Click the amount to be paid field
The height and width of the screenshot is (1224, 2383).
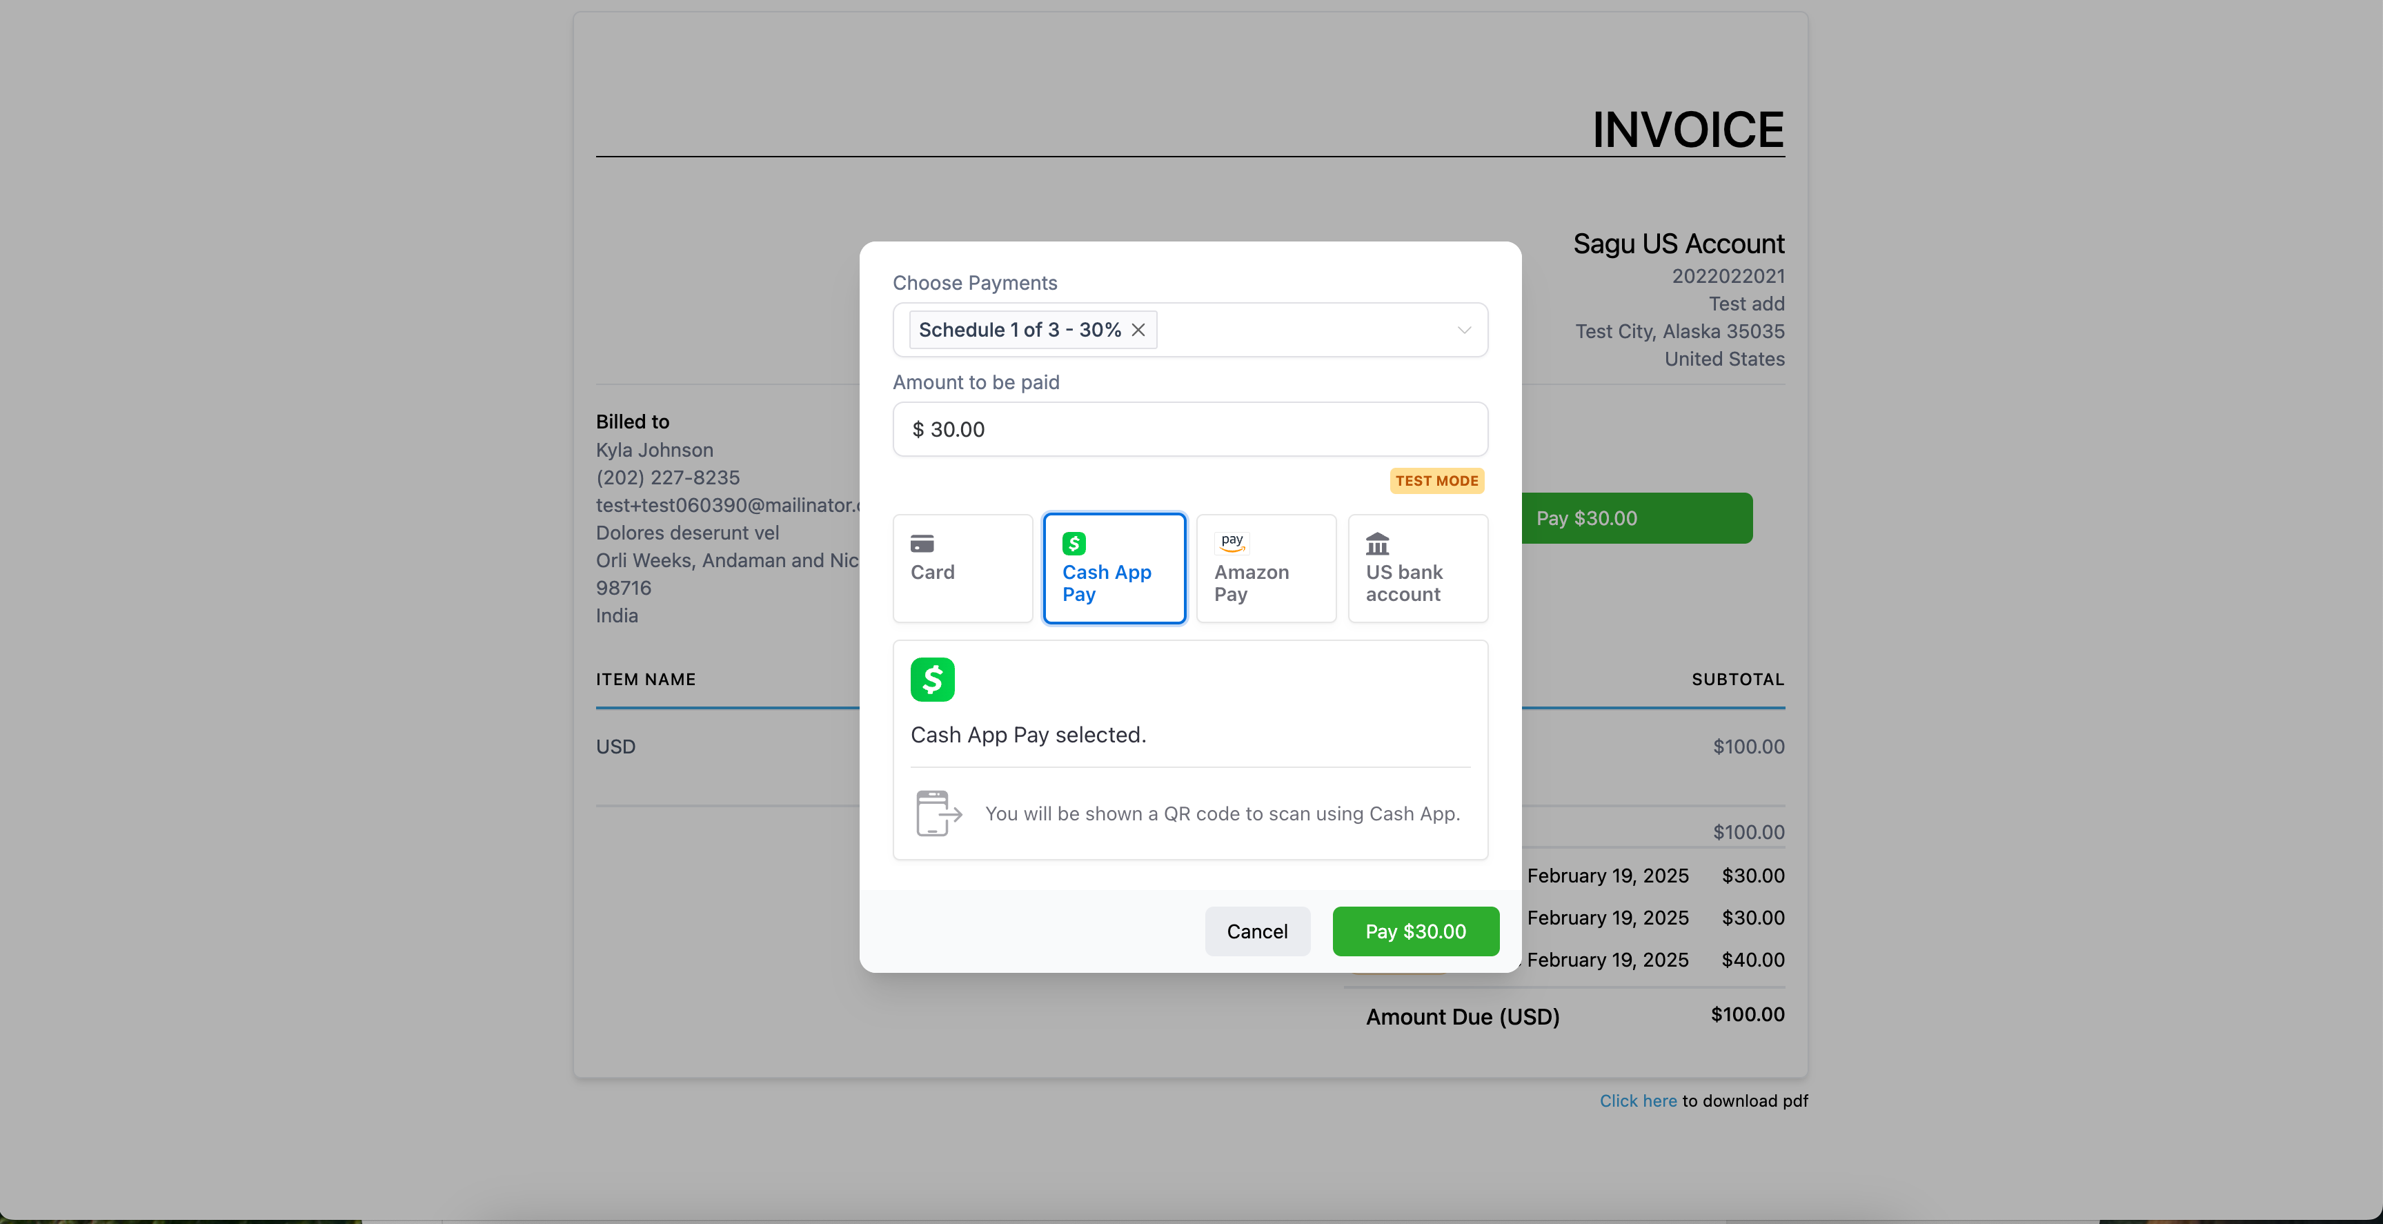click(1191, 429)
